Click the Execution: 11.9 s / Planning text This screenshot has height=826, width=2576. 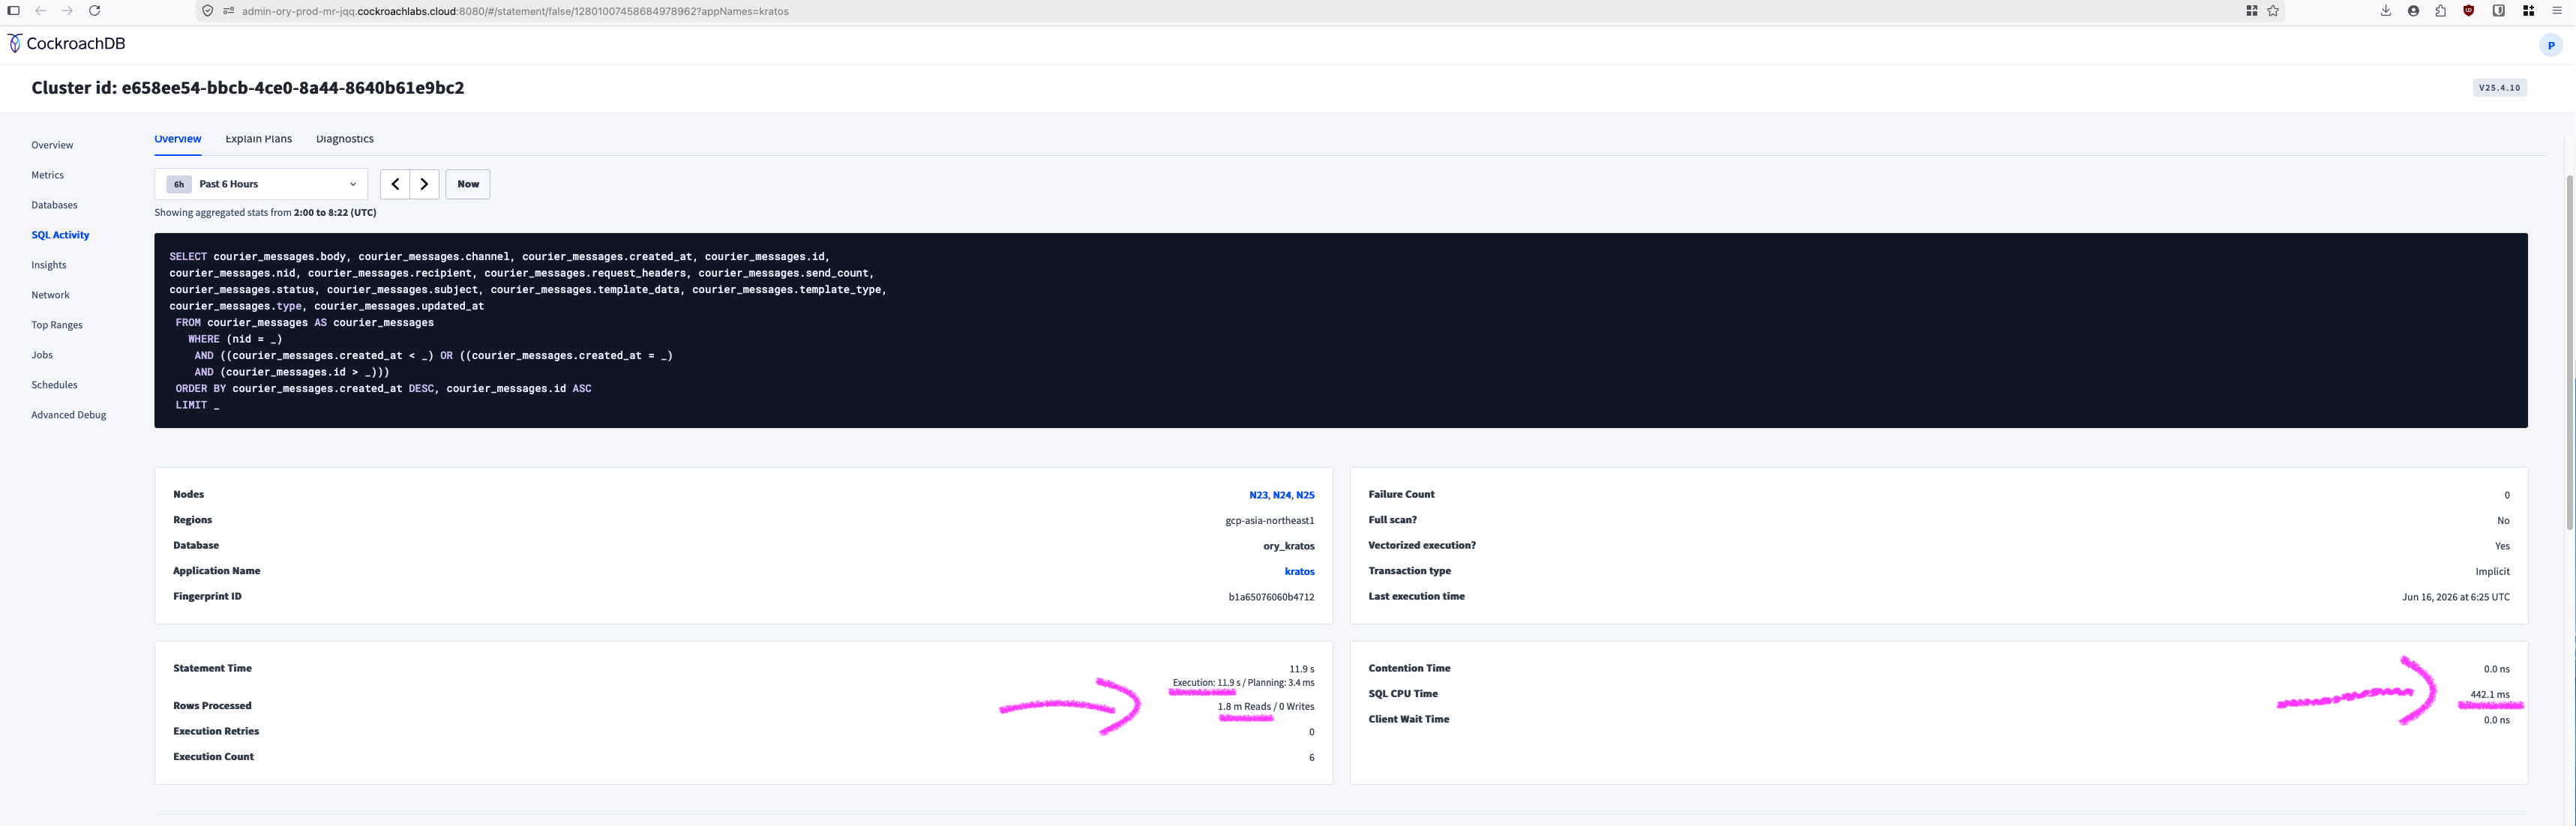1243,683
